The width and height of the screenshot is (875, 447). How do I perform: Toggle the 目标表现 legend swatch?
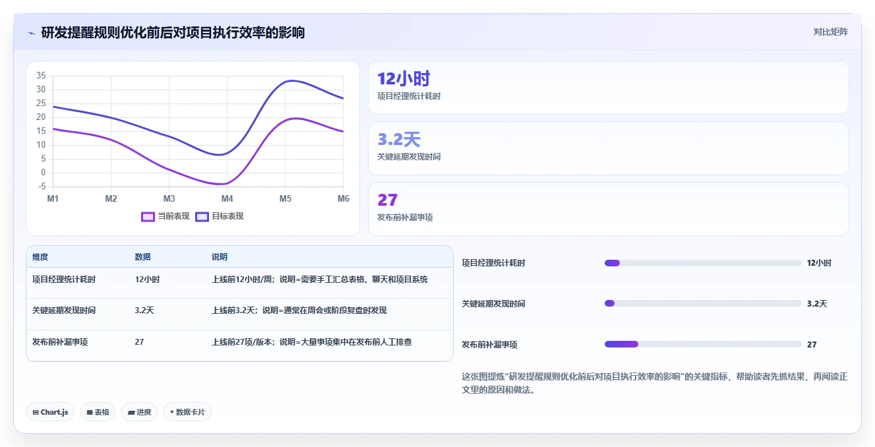pyautogui.click(x=202, y=216)
